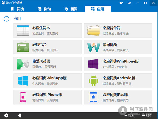
Task: Click the purple WinPhone Windows logo
Action: pos(93,64)
